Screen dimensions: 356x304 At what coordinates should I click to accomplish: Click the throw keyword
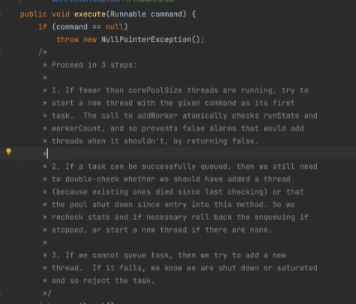click(67, 40)
